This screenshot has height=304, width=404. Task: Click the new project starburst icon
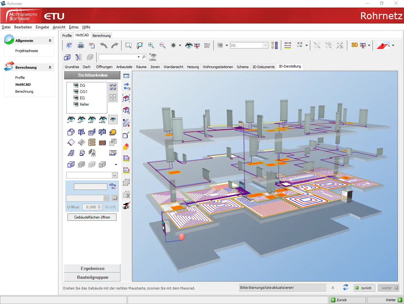click(69, 45)
